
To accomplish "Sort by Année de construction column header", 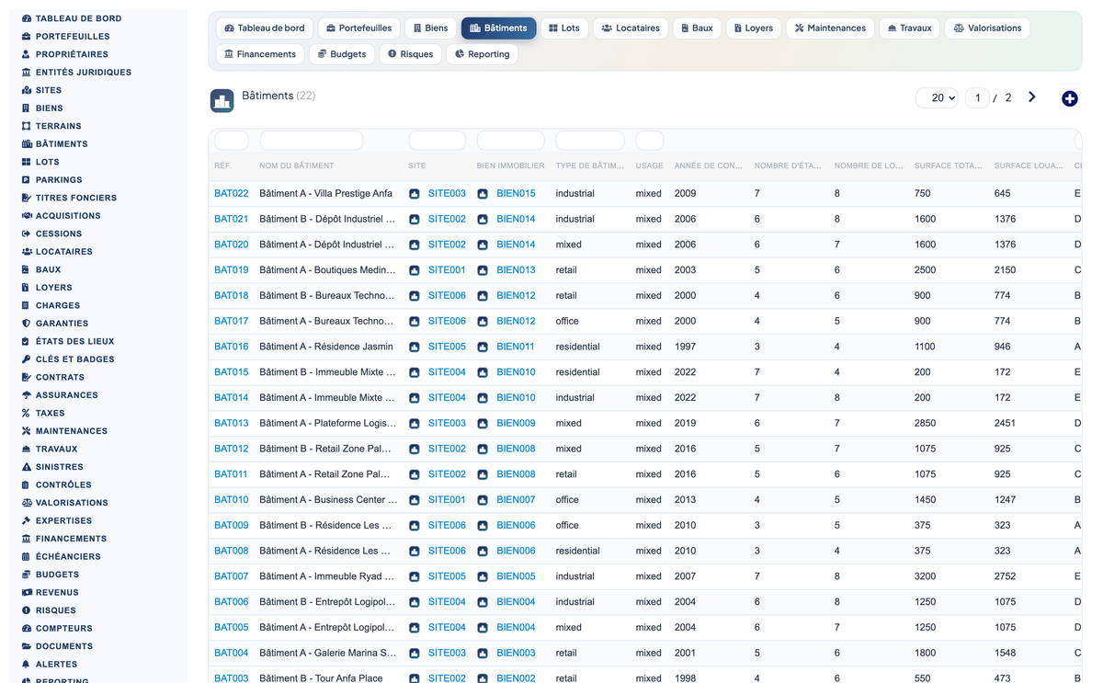I will click(708, 166).
